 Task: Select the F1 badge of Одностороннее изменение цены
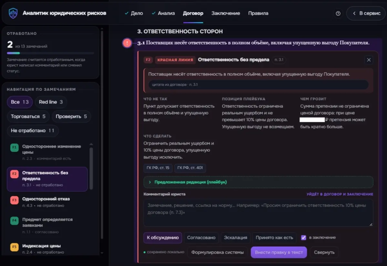pyautogui.click(x=14, y=148)
